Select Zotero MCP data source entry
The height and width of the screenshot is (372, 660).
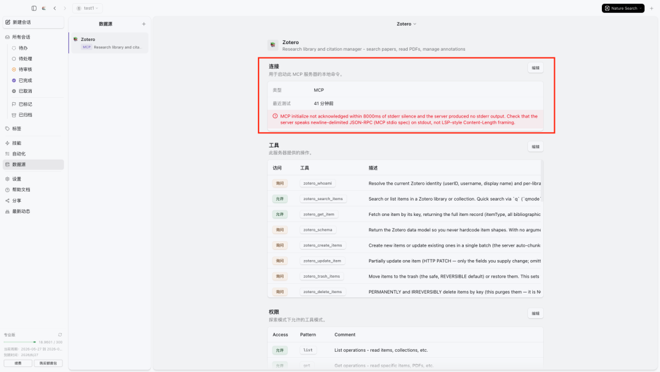point(109,43)
